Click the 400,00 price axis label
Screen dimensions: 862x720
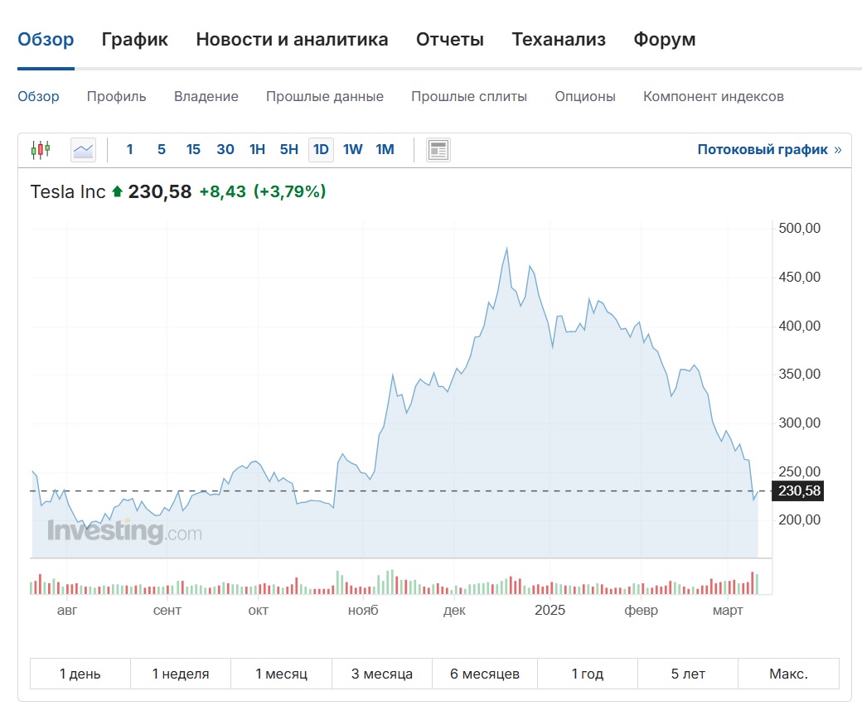click(x=799, y=326)
